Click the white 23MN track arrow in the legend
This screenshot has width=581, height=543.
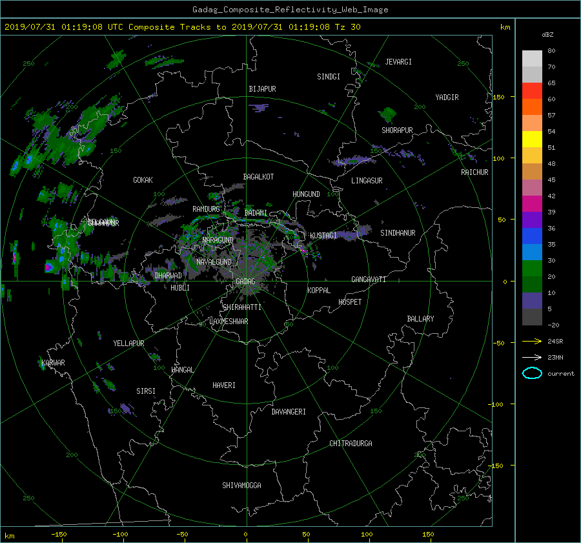point(532,357)
